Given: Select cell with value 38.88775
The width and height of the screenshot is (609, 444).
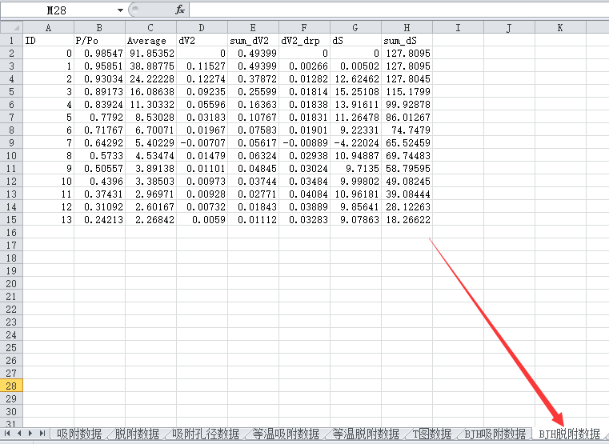Looking at the screenshot, I should pos(150,66).
